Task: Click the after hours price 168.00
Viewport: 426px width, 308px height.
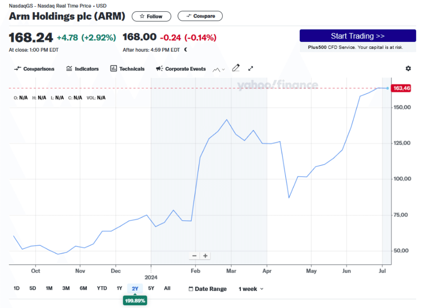Action: [x=139, y=37]
